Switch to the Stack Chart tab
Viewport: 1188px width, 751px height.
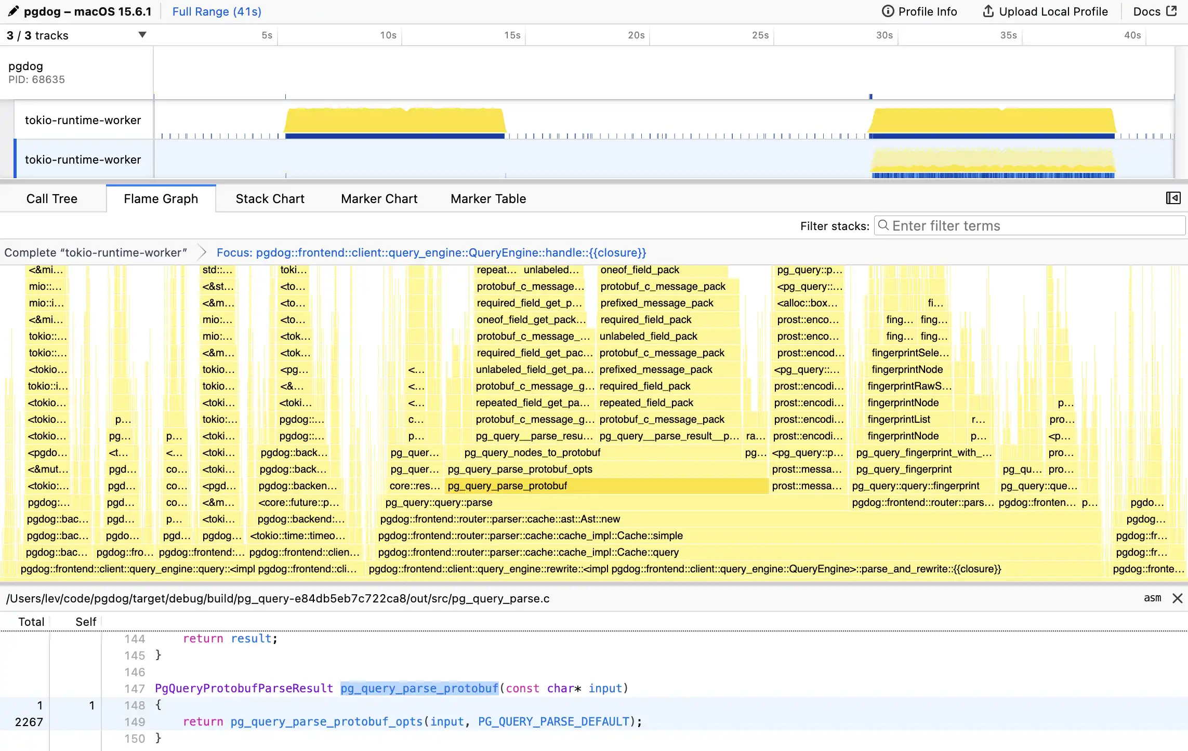[270, 199]
